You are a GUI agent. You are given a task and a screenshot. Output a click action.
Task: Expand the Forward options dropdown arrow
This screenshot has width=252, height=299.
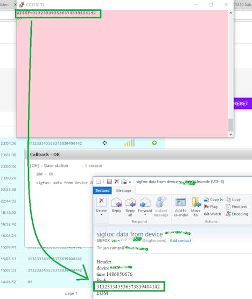[x=145, y=215]
